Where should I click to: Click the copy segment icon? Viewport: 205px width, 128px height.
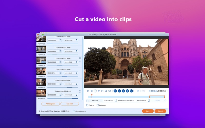pyautogui.click(x=127, y=91)
